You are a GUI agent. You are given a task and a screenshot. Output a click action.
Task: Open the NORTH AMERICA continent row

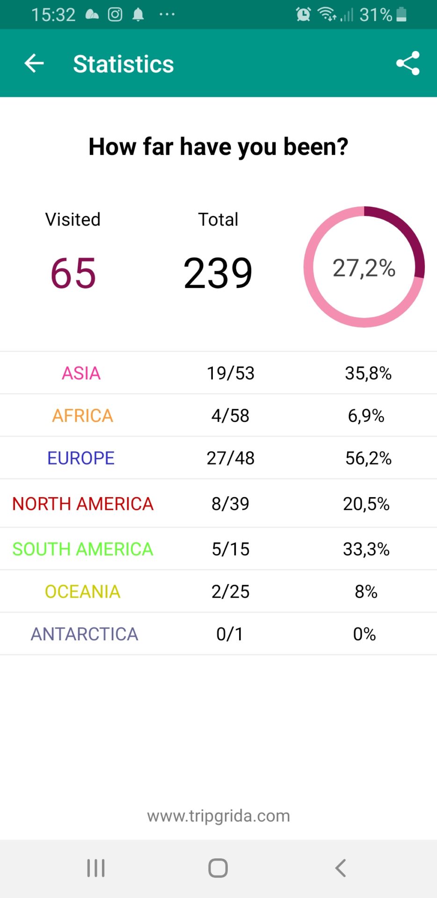pyautogui.click(x=83, y=504)
